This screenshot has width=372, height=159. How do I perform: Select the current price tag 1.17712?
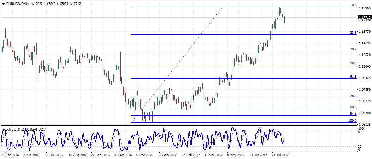364,17
